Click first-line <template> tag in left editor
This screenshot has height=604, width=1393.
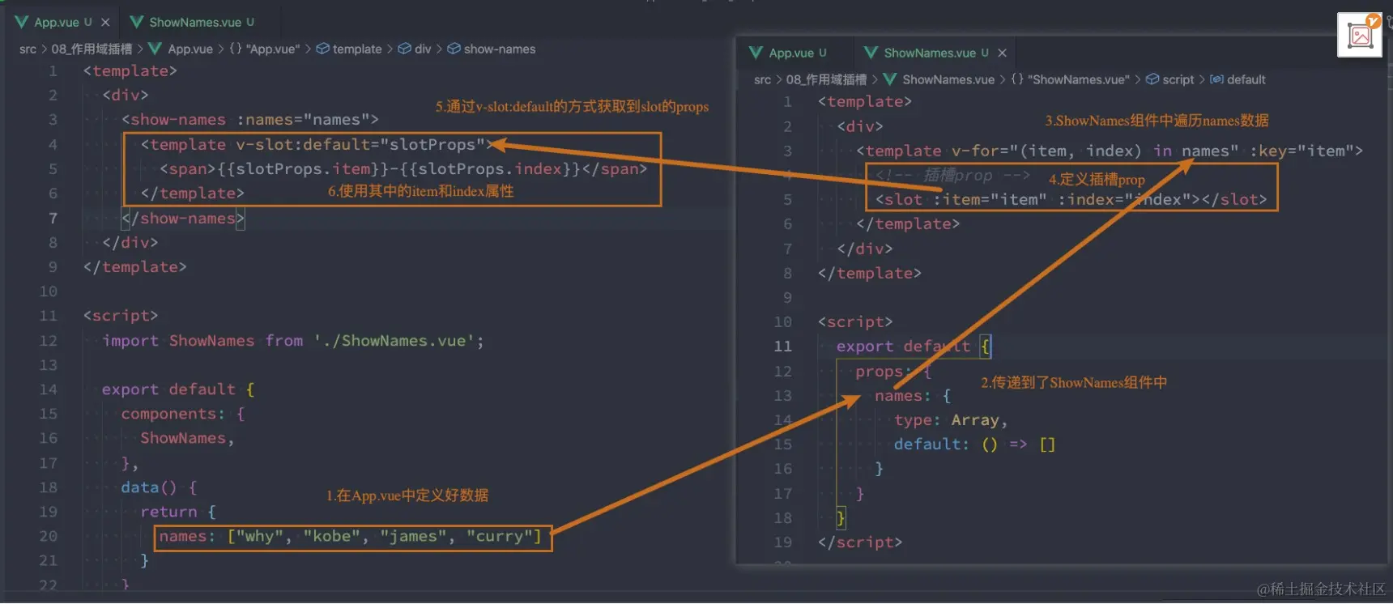tap(130, 71)
